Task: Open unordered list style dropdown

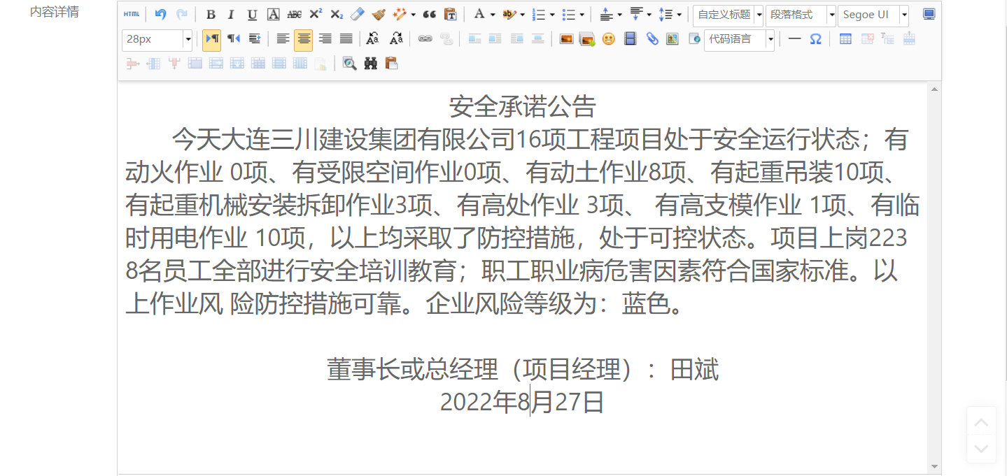Action: pyautogui.click(x=582, y=15)
